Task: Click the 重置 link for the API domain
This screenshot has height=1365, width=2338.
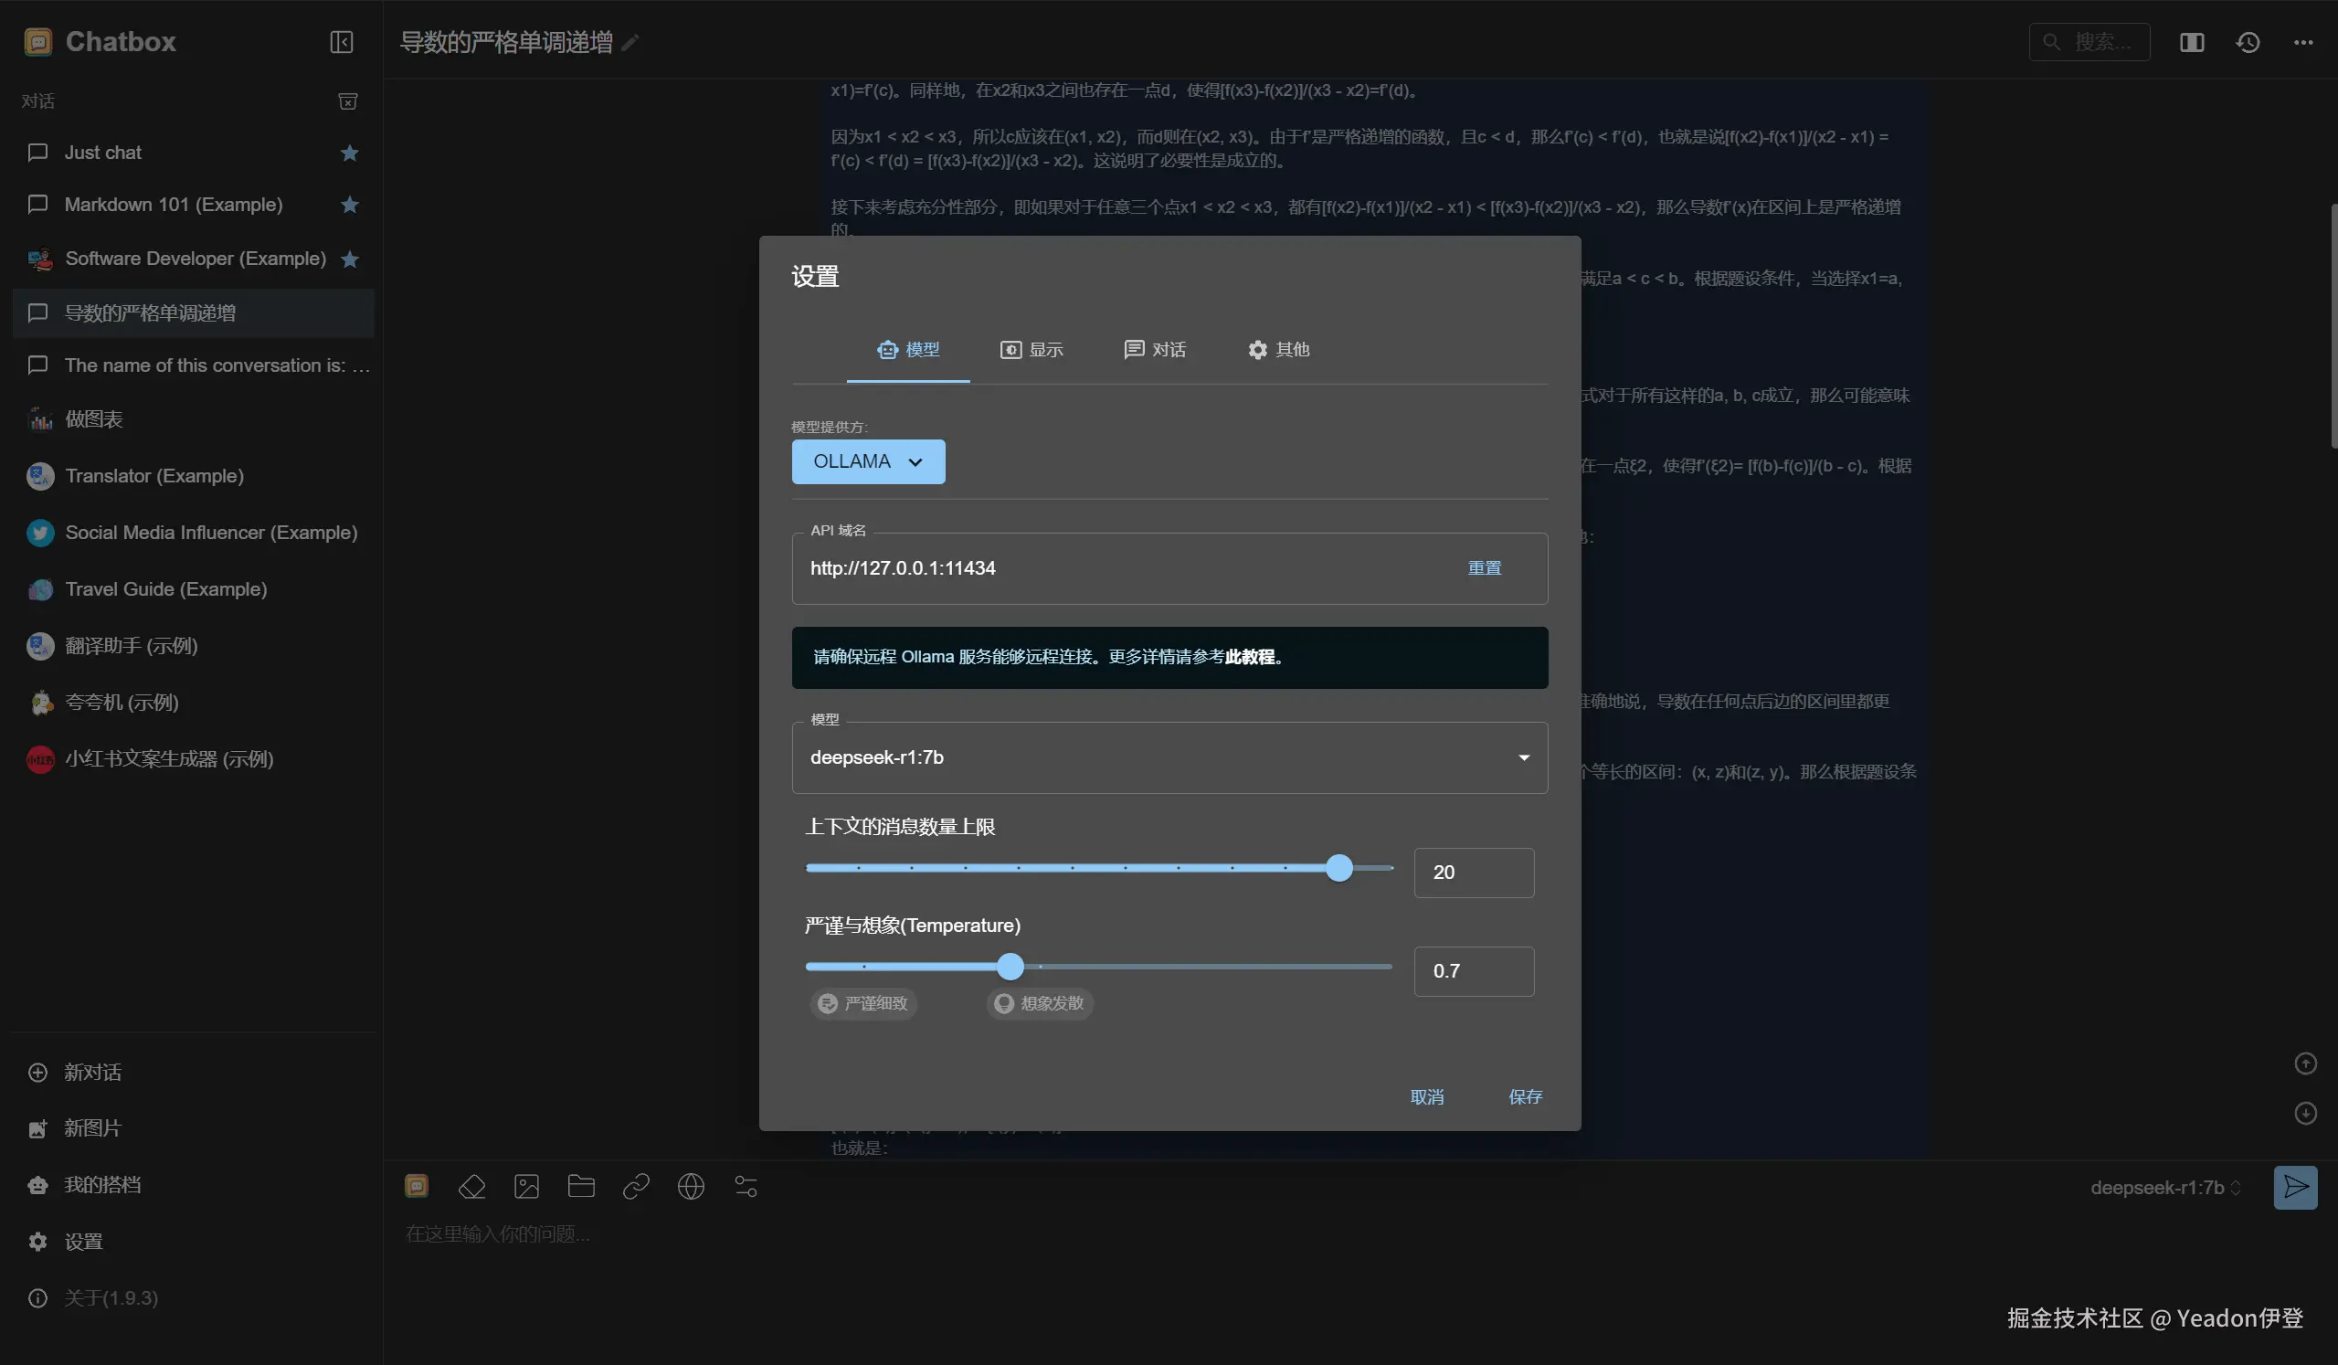Action: [x=1484, y=568]
